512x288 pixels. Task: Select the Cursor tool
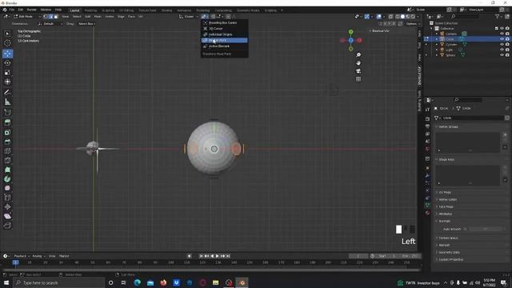tap(7, 42)
